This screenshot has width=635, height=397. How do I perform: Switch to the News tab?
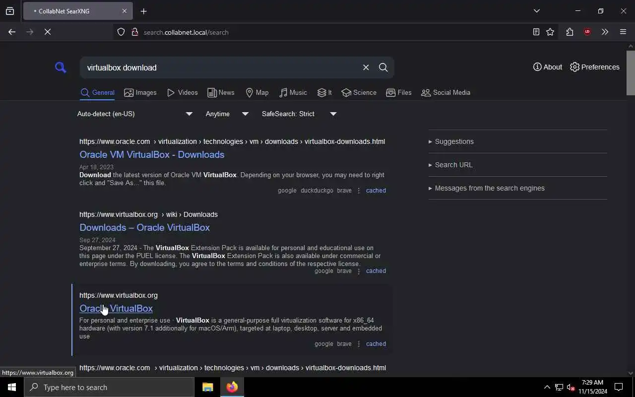[x=221, y=93]
